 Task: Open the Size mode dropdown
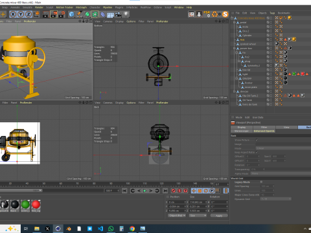(x=198, y=216)
